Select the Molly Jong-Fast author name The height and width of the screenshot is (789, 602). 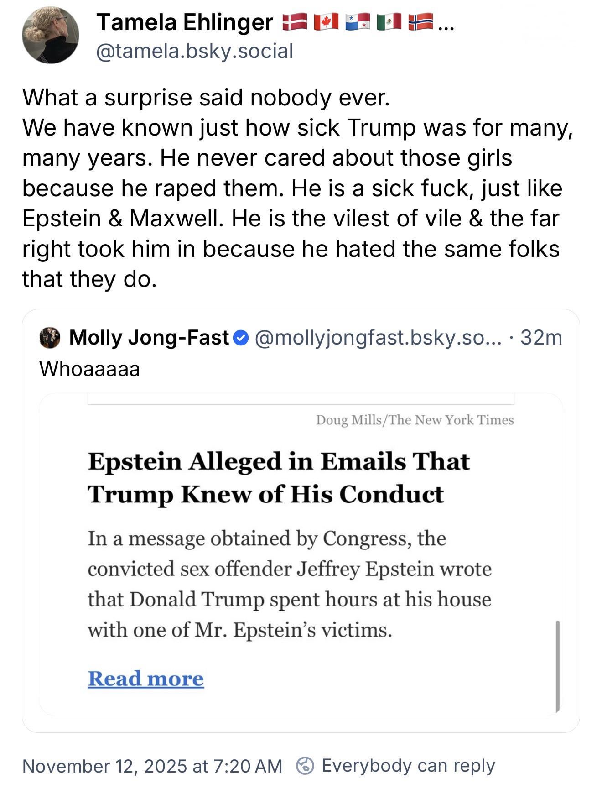click(149, 338)
